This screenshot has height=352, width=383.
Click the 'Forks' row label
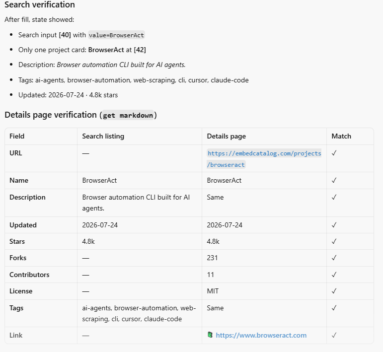18,258
